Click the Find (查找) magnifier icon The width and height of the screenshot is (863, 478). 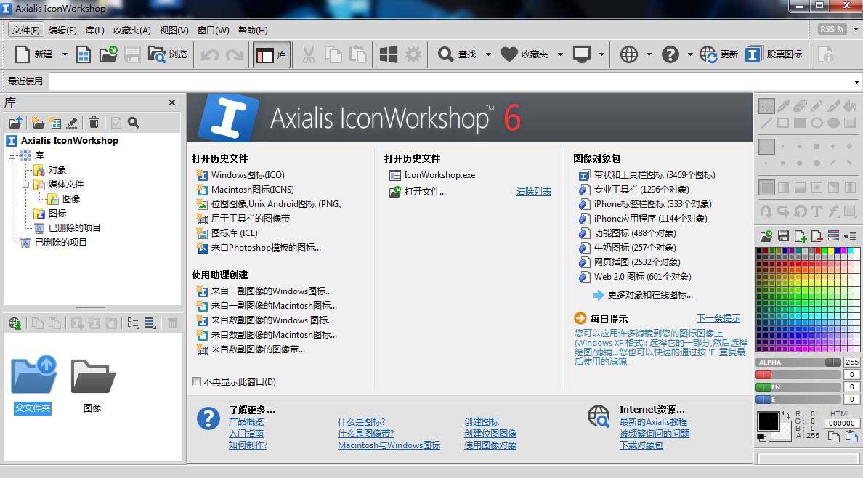(x=446, y=54)
